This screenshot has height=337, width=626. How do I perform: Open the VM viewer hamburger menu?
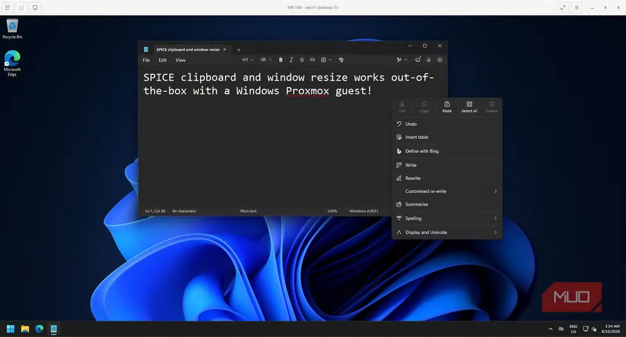(577, 7)
